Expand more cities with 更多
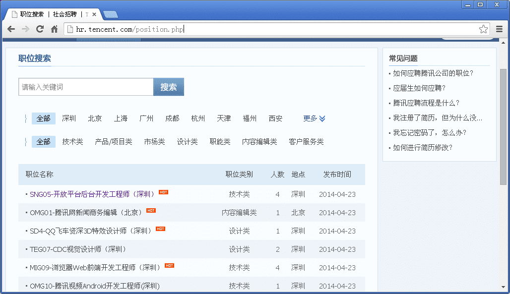The width and height of the screenshot is (510, 294). coord(314,118)
